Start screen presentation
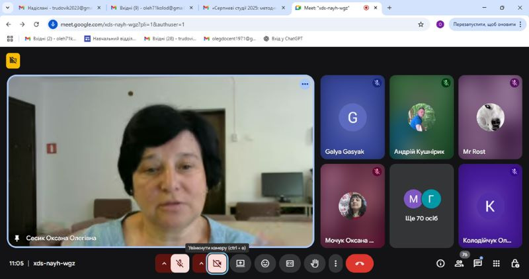 pyautogui.click(x=240, y=264)
